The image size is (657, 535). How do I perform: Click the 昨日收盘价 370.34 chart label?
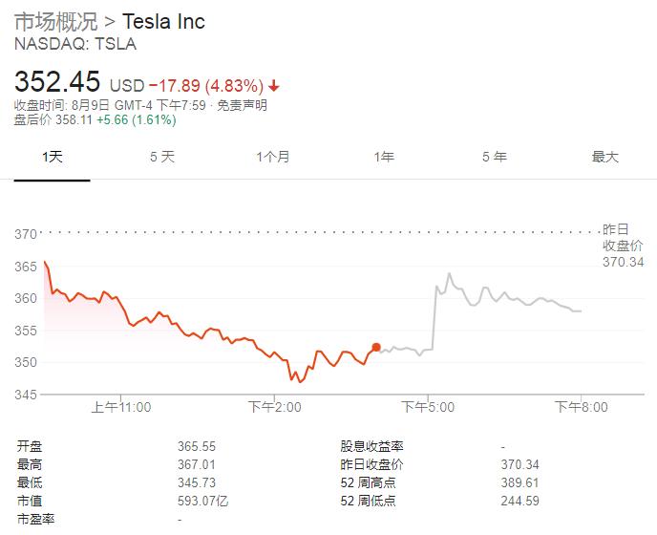(x=625, y=246)
